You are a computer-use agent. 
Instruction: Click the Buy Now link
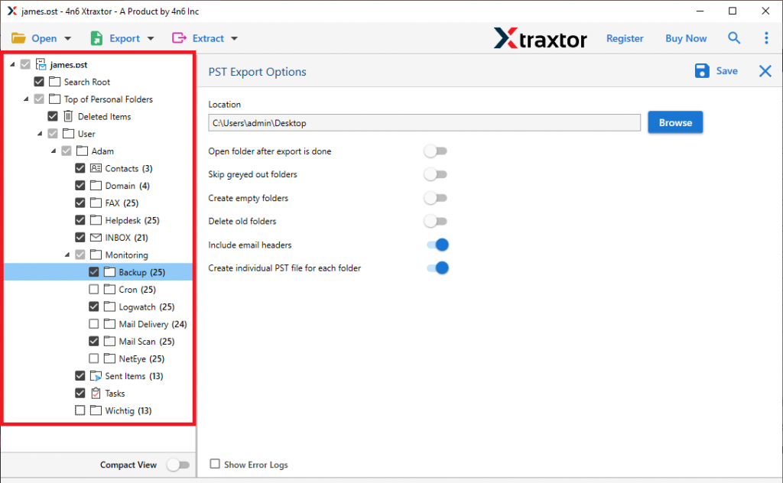pos(685,37)
